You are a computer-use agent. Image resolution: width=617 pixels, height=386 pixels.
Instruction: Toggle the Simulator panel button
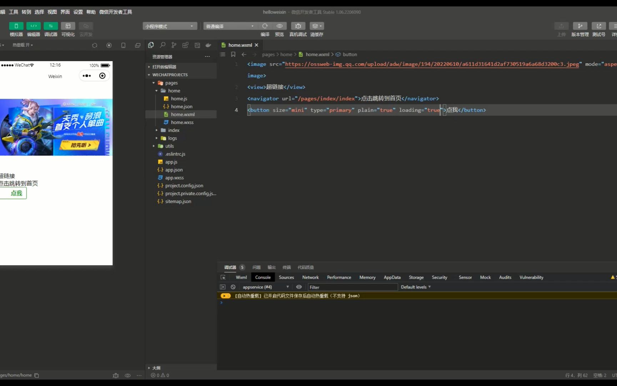click(x=16, y=26)
